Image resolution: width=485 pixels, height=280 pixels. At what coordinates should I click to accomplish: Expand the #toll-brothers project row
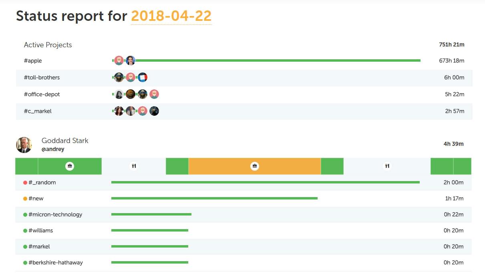pos(42,77)
